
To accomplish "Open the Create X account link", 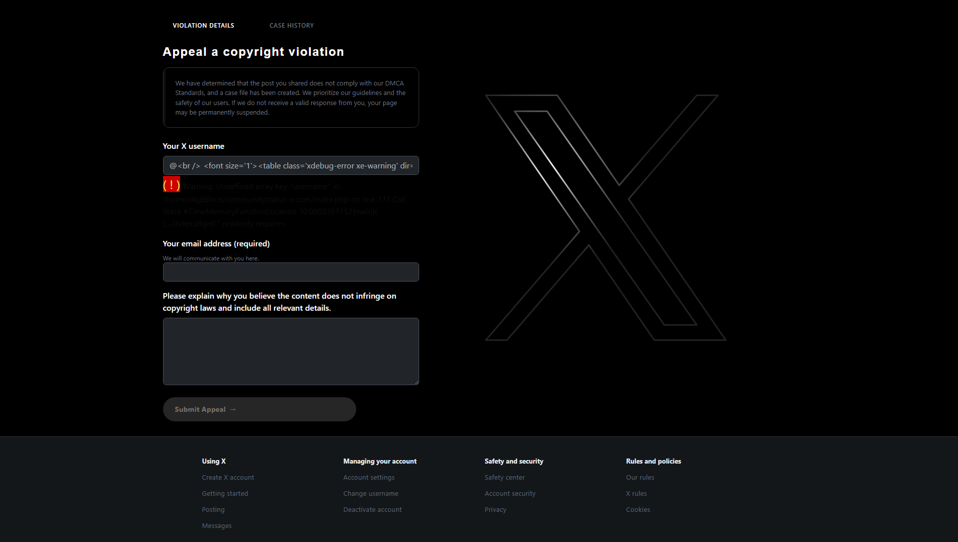I will coord(228,478).
